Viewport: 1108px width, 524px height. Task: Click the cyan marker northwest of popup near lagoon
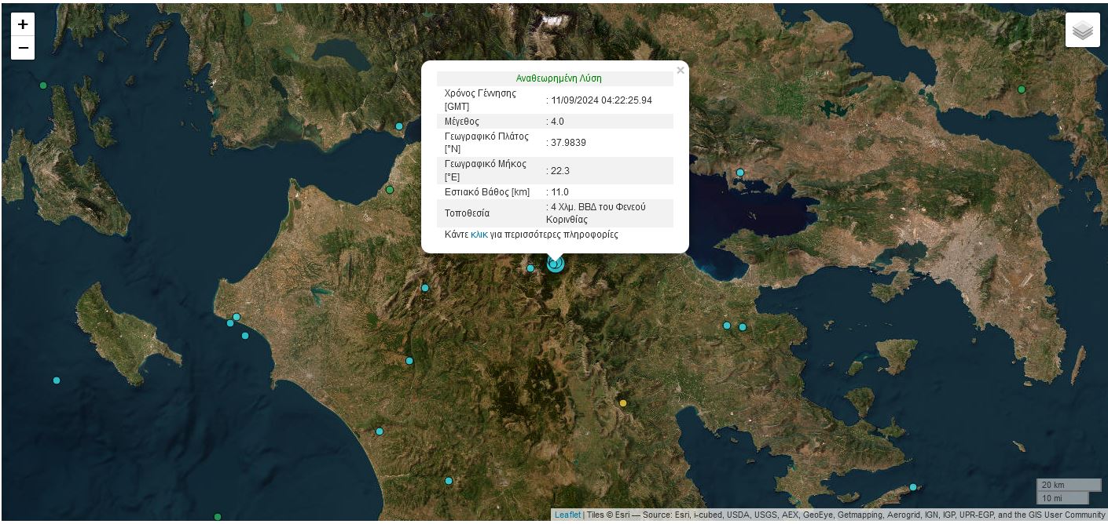[x=399, y=126]
